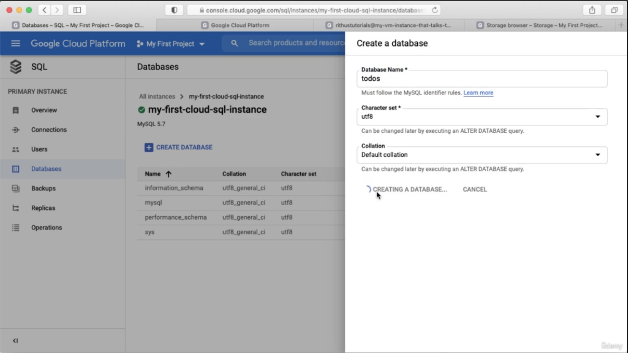Open Users in the SQL sidebar
This screenshot has height=353, width=628.
[x=63, y=149]
